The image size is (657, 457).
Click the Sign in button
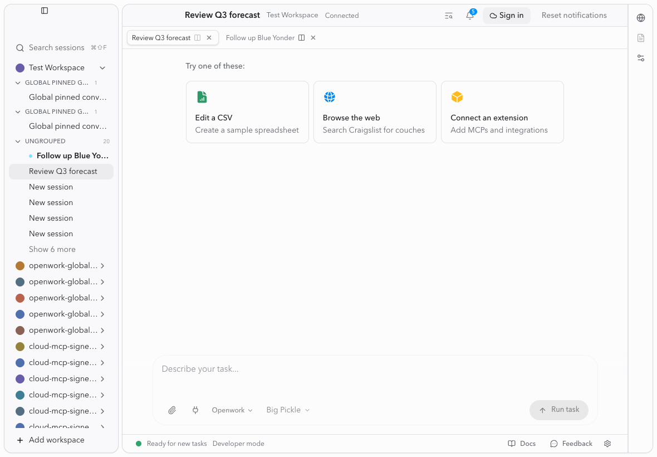[506, 16]
